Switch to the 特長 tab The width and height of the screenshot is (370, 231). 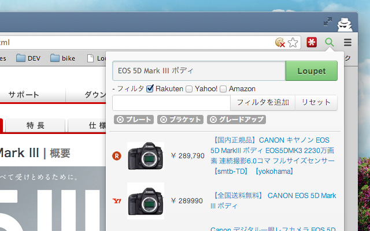(35, 125)
